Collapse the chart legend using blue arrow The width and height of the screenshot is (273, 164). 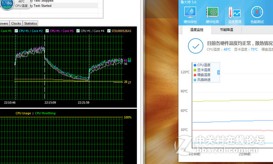pyautogui.click(x=218, y=72)
